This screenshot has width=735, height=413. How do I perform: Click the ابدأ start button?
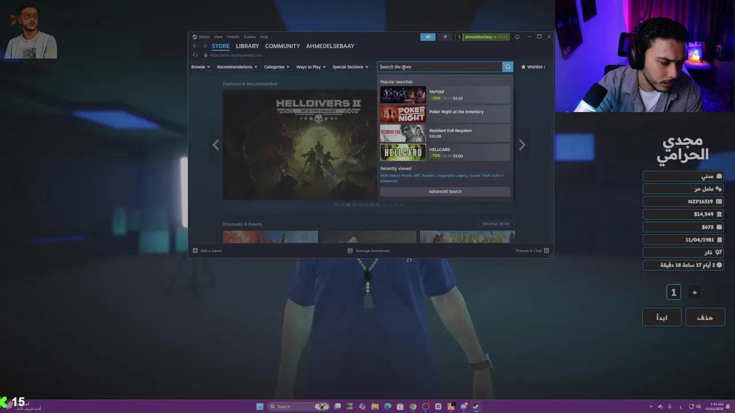click(x=662, y=317)
